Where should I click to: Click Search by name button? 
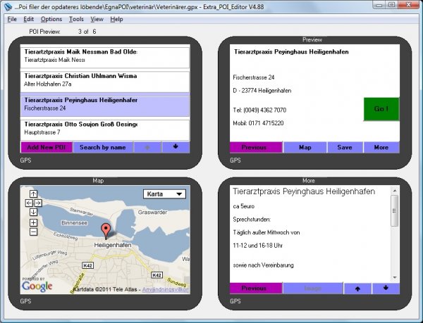point(103,147)
